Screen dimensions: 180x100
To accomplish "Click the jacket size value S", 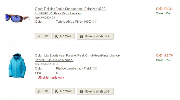I will pyautogui.click(x=57, y=73).
